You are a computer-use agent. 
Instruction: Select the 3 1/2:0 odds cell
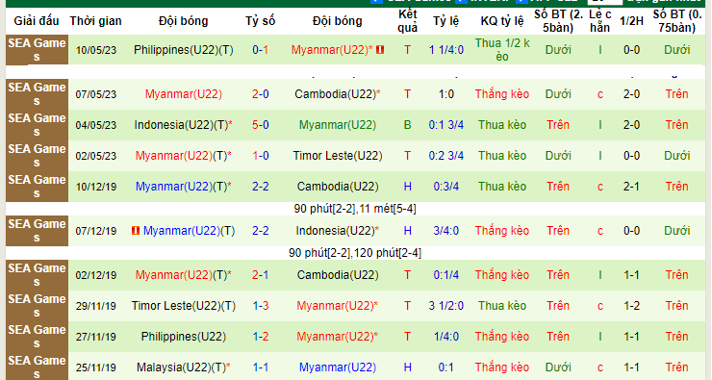(445, 306)
